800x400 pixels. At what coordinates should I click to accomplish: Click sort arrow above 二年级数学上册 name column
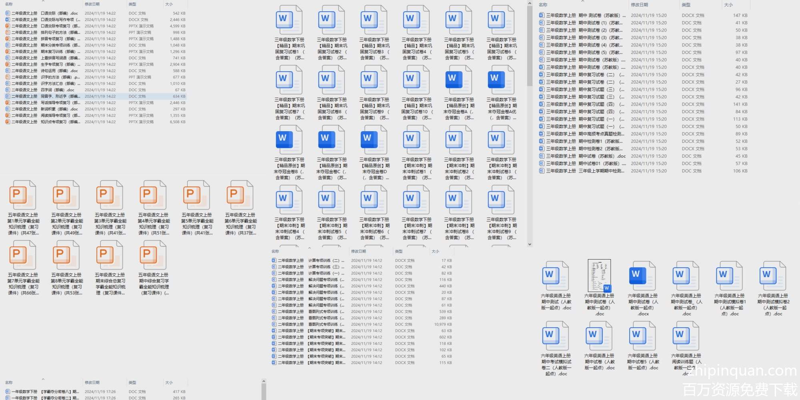[x=309, y=248]
